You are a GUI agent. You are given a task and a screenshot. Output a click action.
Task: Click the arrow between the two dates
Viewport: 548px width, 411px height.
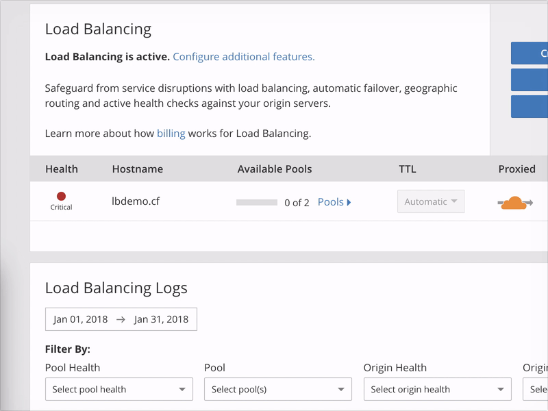click(x=121, y=319)
